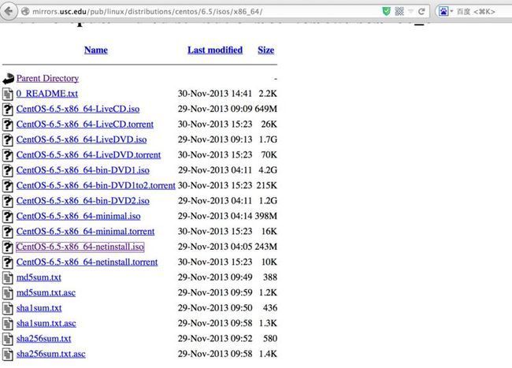Click date 29-Nov-2013 09:52 for sha256sum.txt

[x=215, y=339]
